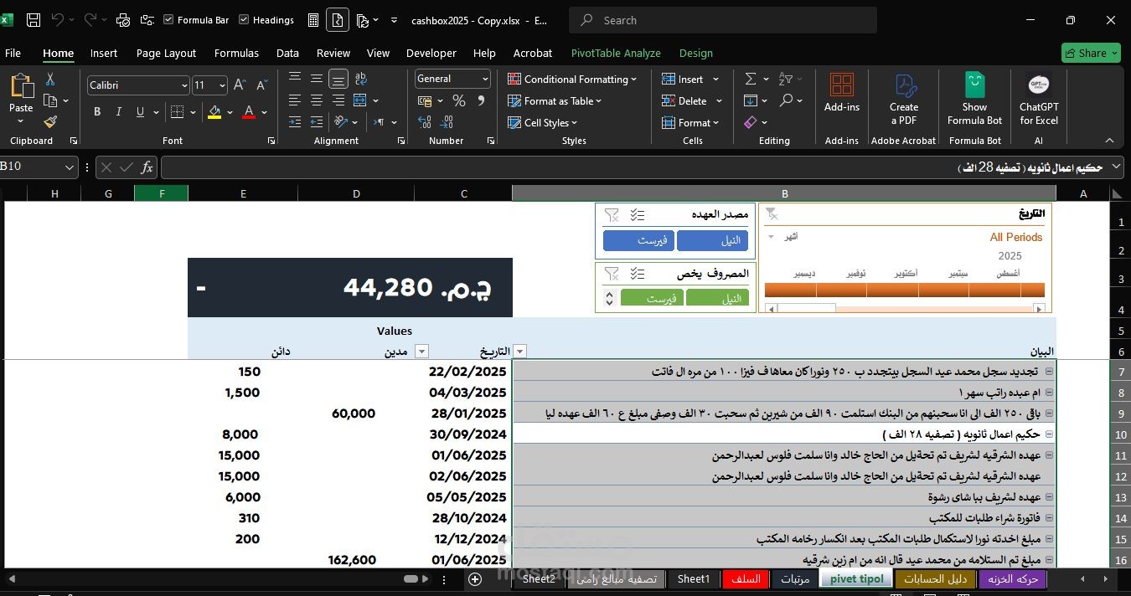Open the Conditional Formatting dropdown
The width and height of the screenshot is (1131, 596).
[572, 79]
